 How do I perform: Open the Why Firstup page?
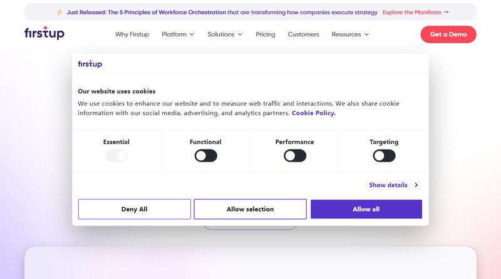click(132, 34)
